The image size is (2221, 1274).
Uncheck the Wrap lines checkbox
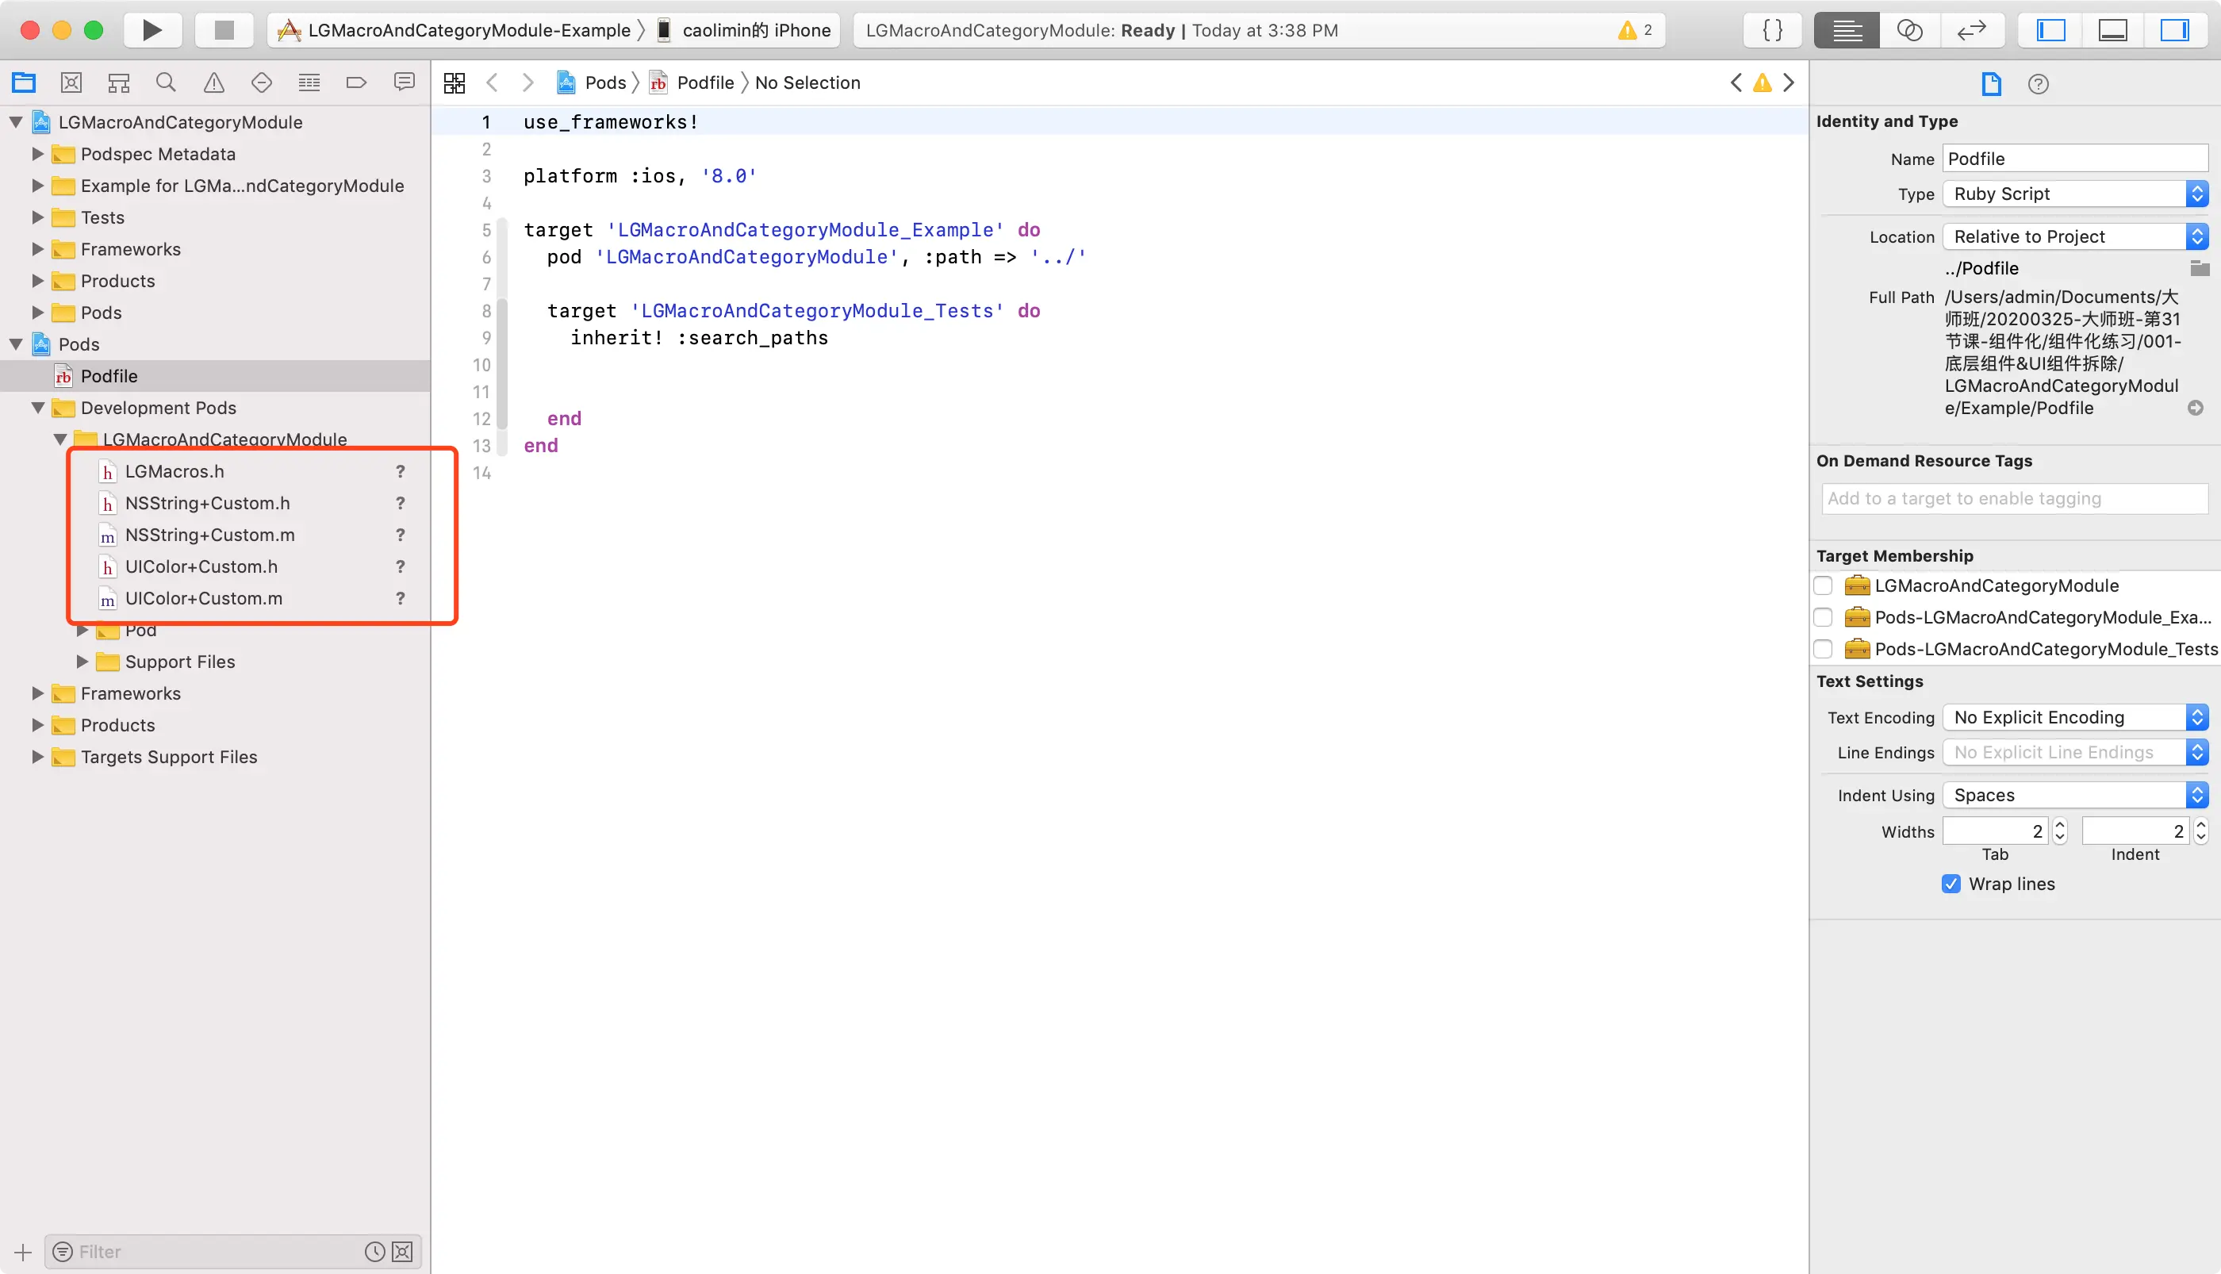click(1951, 884)
